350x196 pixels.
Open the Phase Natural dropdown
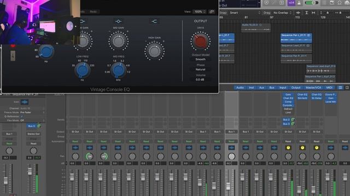(x=200, y=69)
